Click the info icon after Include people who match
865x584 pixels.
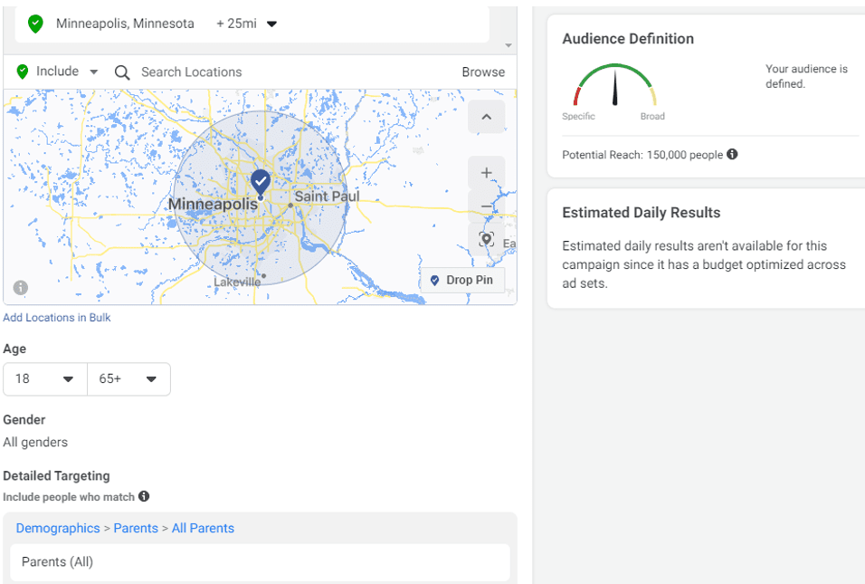pos(144,496)
